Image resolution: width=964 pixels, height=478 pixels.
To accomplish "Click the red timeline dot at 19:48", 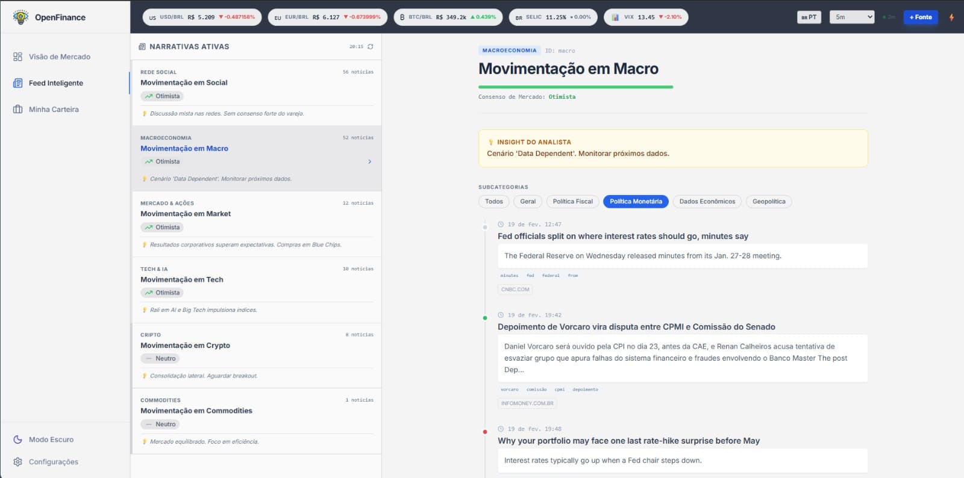I will 485,432.
